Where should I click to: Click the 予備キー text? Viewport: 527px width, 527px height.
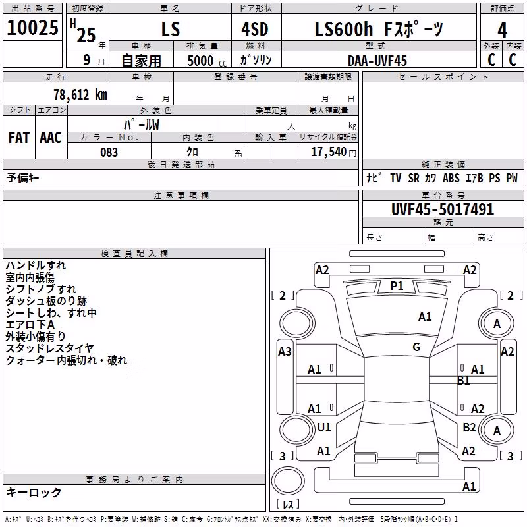point(22,178)
